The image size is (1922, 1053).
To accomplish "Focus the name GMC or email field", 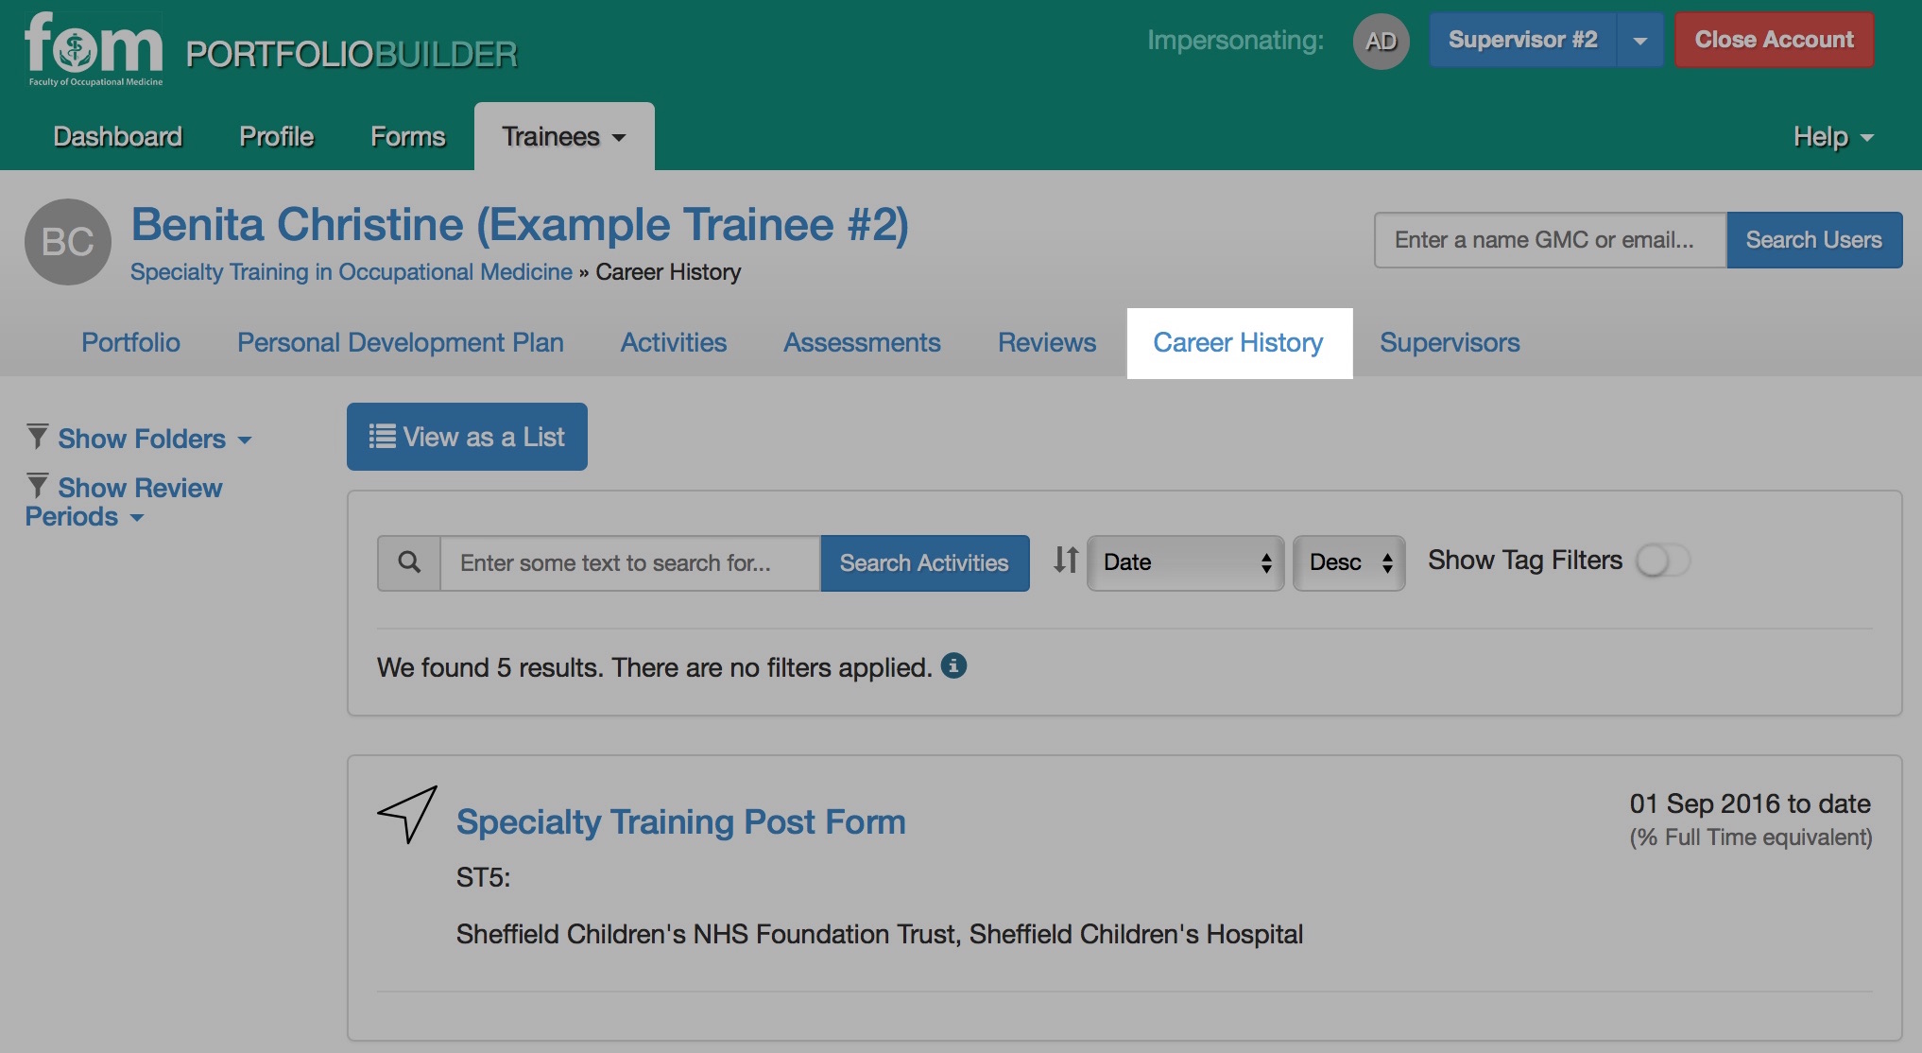I will (1550, 240).
